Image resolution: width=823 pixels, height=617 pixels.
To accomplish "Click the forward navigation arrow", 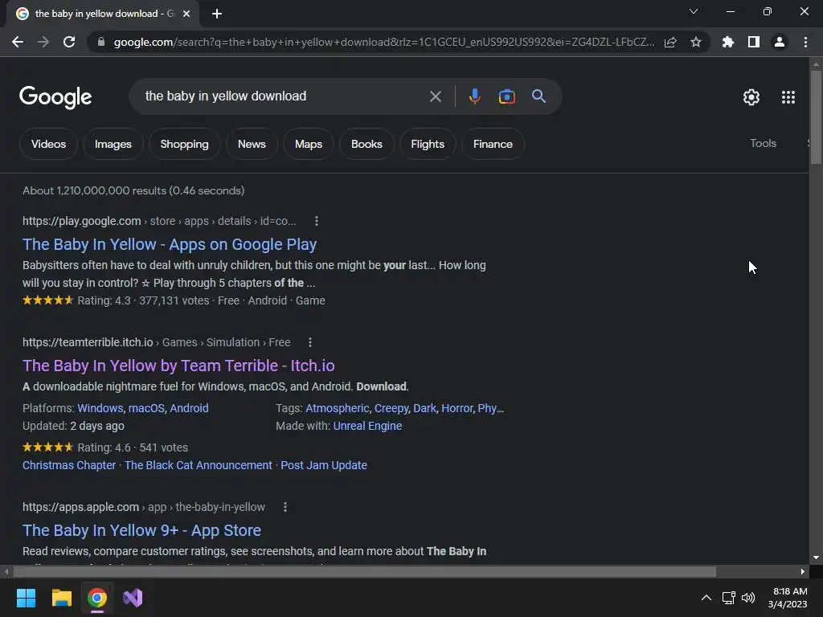I will [x=43, y=42].
